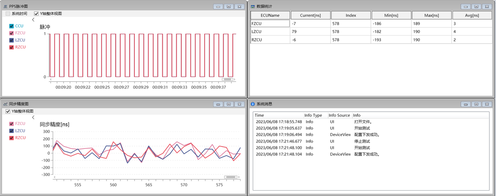Click the 系统消息 info icon
The width and height of the screenshot is (496, 196).
[253, 104]
